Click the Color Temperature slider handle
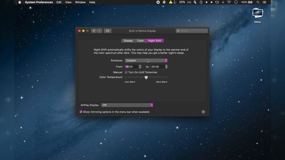 click(x=146, y=77)
